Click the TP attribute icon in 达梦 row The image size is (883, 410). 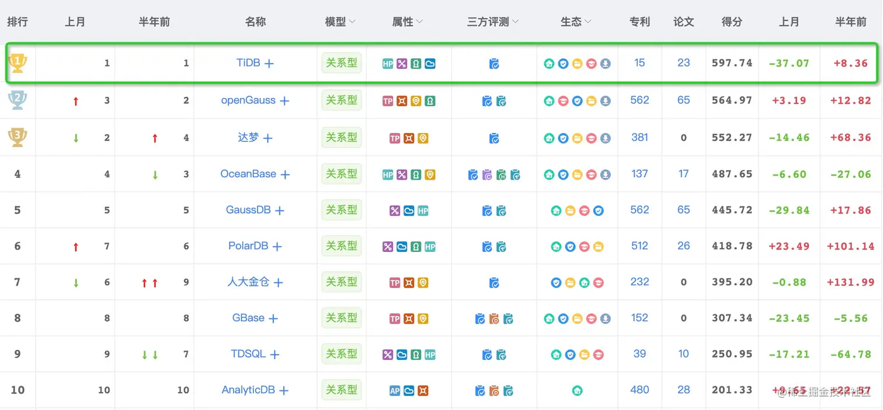click(395, 138)
